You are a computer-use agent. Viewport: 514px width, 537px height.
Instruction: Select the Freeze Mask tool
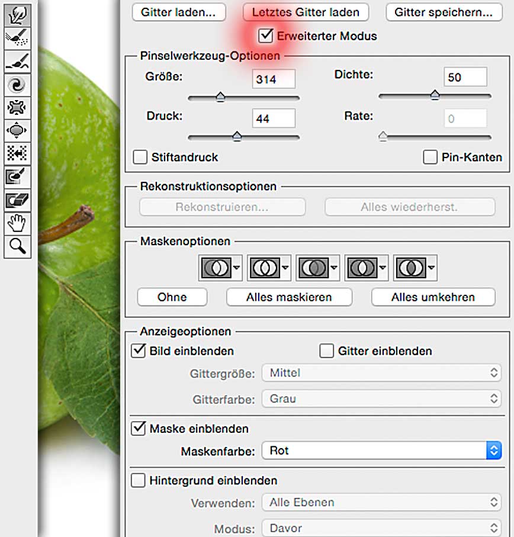(x=17, y=177)
